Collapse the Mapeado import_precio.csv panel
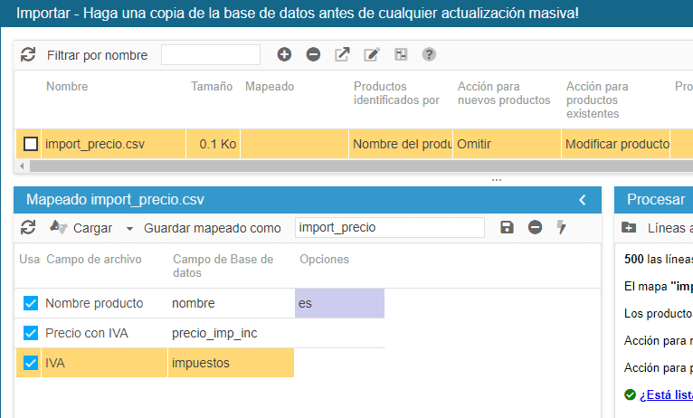The image size is (693, 418). click(x=583, y=200)
